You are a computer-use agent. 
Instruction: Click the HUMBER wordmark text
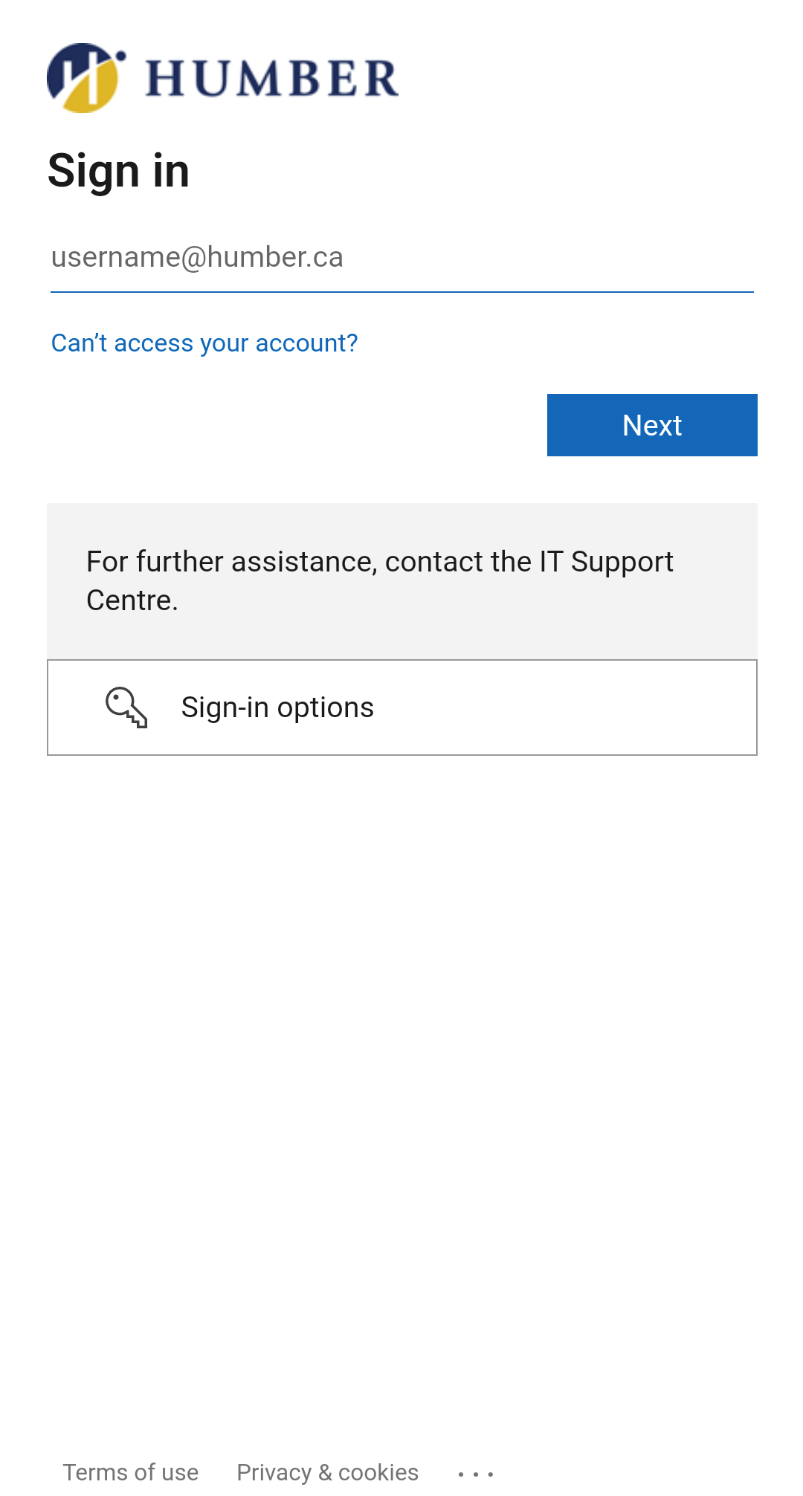[272, 79]
